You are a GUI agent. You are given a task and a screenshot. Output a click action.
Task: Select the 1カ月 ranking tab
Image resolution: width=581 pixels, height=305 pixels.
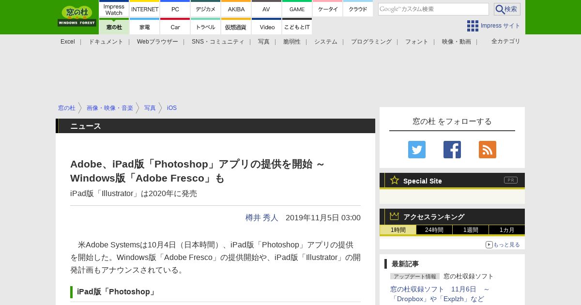[x=507, y=230]
